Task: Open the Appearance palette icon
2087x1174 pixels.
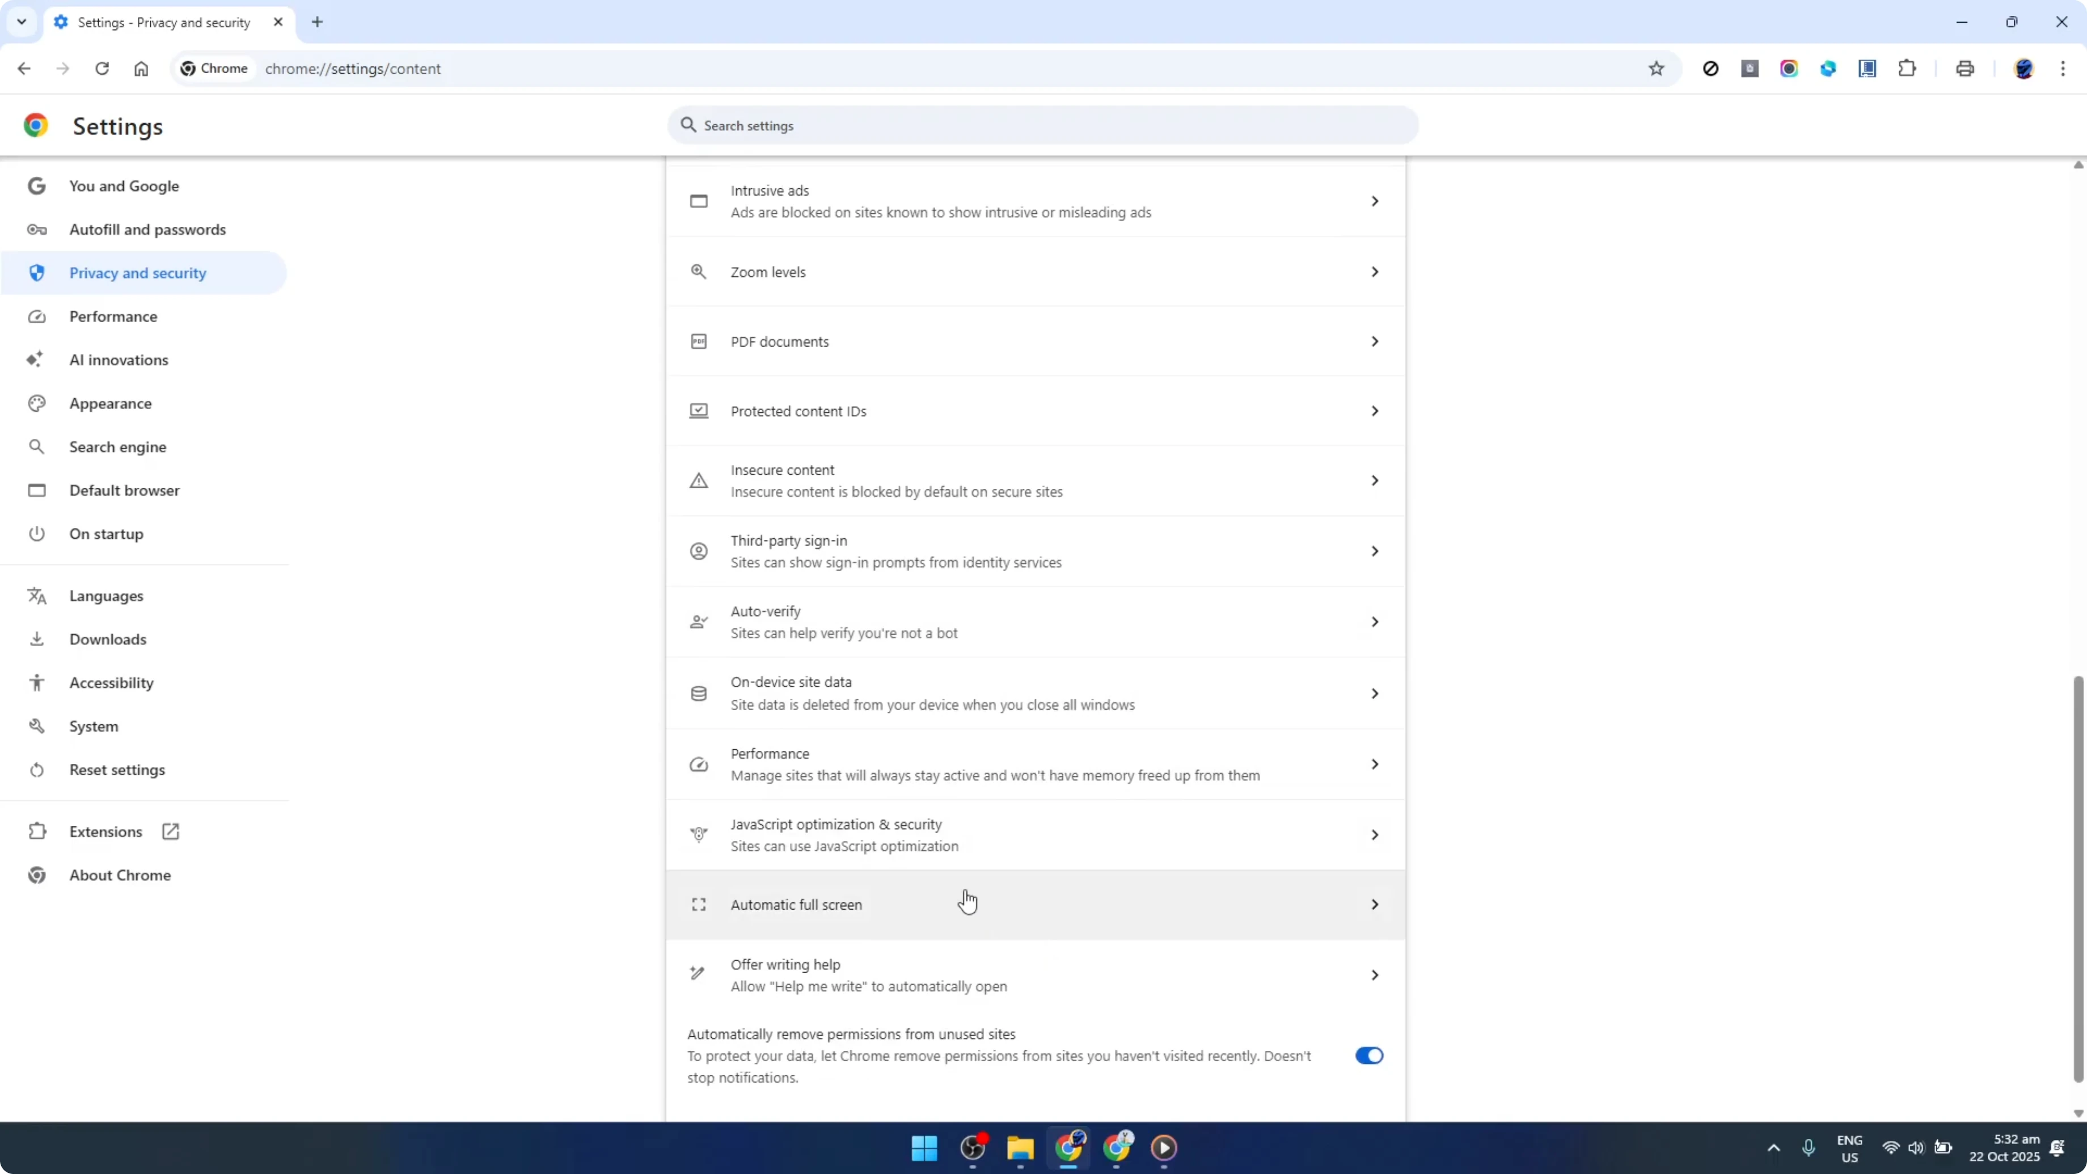Action: (x=36, y=403)
